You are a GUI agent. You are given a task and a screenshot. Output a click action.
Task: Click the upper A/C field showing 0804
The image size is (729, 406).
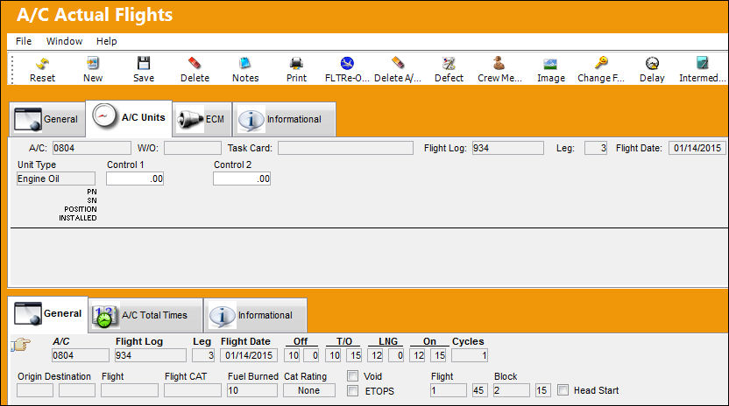92,148
